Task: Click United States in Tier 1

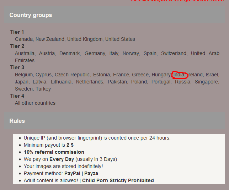Action: tap(120, 39)
